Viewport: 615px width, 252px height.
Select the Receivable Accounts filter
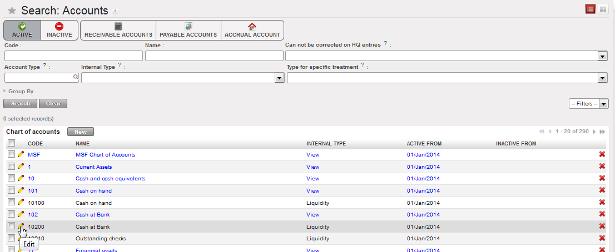[118, 30]
